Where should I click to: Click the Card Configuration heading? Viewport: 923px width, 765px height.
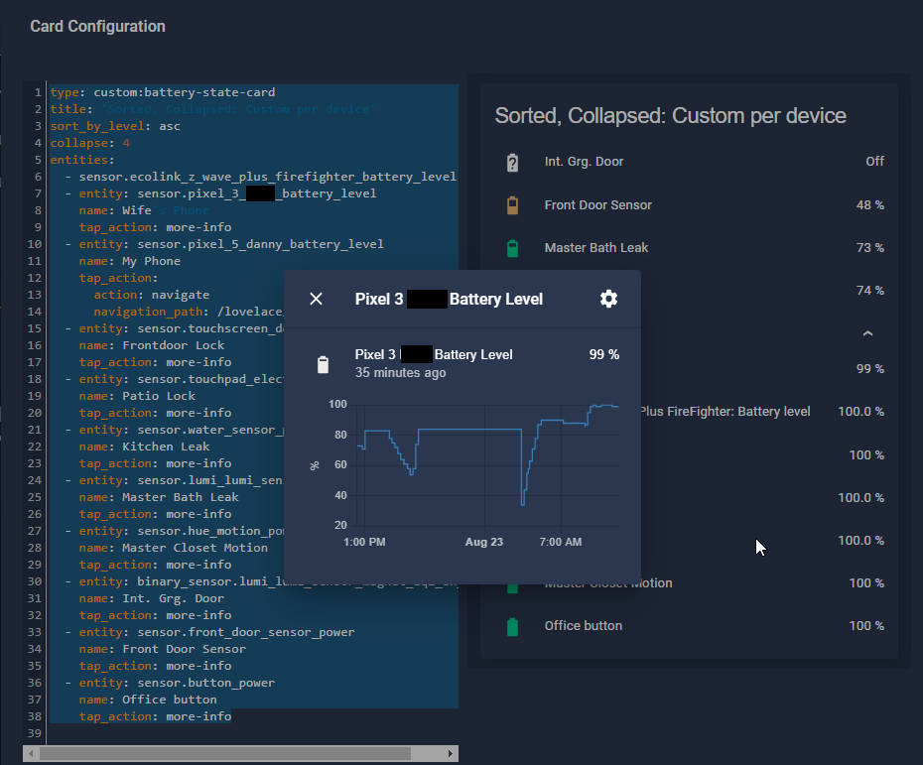point(97,27)
